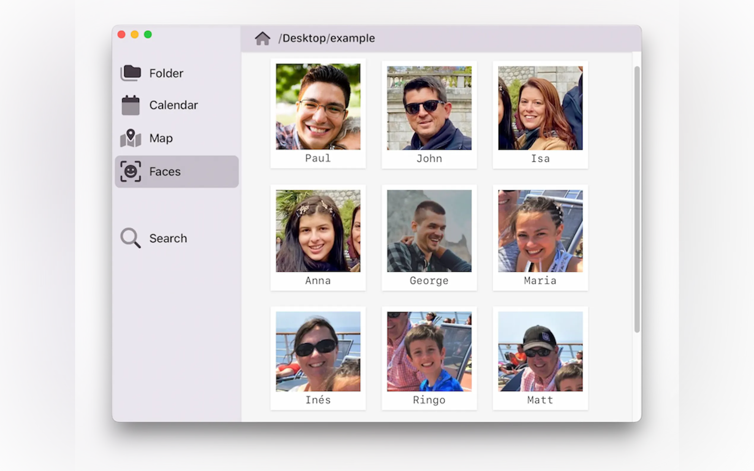Click the Map pin icon
754x471 pixels.
point(131,138)
